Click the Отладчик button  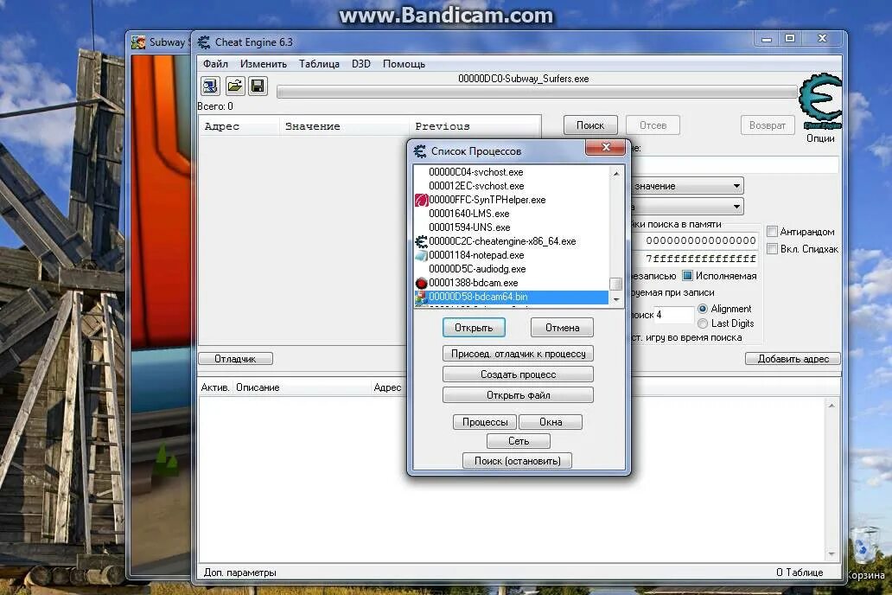click(x=235, y=359)
